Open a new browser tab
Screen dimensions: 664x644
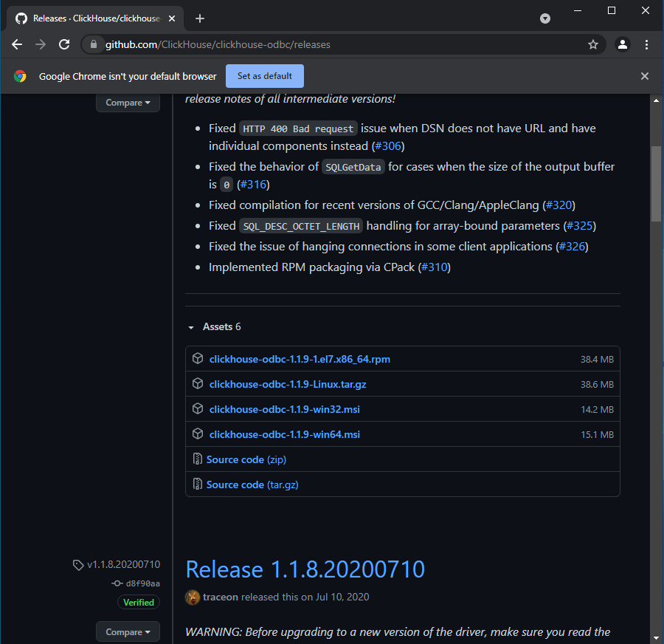click(199, 18)
